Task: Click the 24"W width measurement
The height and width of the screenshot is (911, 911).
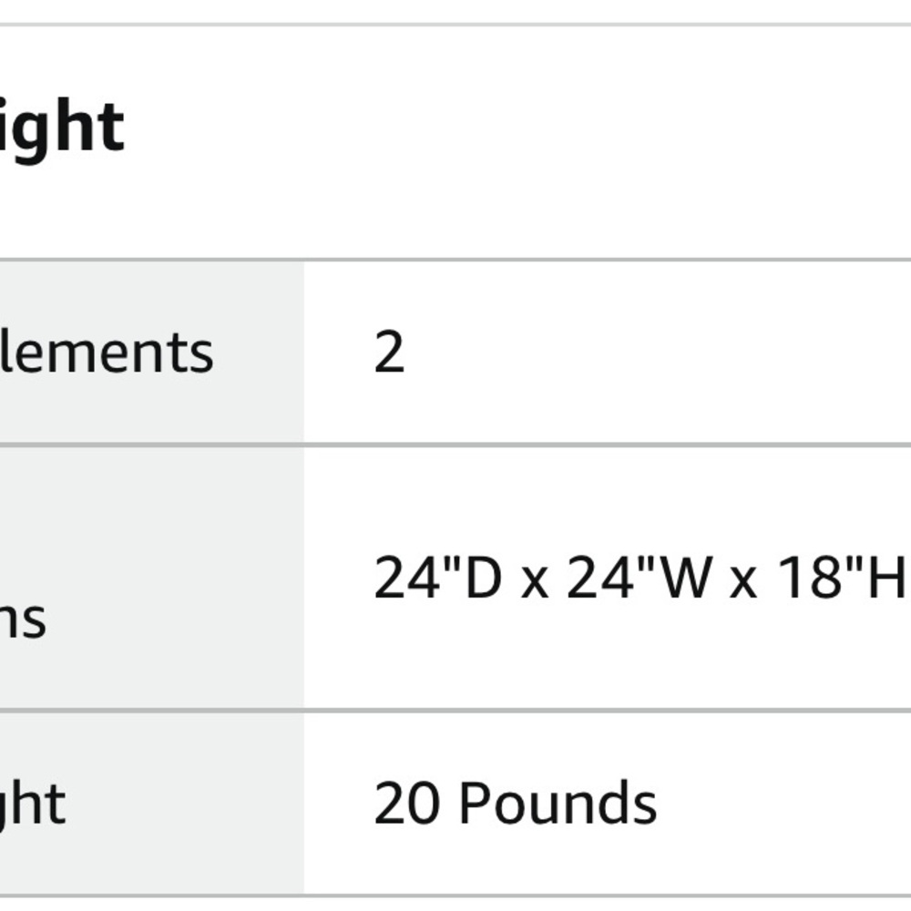Action: click(636, 578)
